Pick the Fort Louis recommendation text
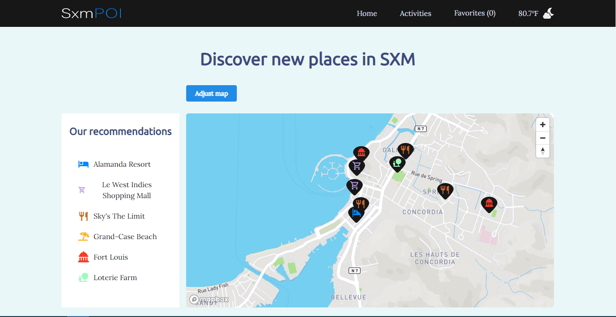616x317 pixels. (111, 257)
